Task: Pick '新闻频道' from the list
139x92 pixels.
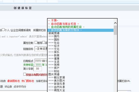Action: click(x=81, y=33)
